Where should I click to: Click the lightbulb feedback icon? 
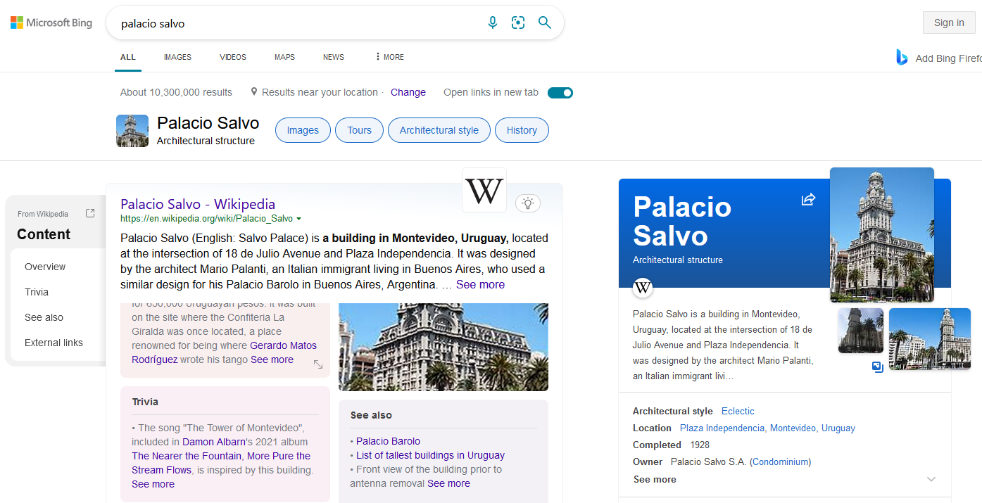[x=528, y=203]
